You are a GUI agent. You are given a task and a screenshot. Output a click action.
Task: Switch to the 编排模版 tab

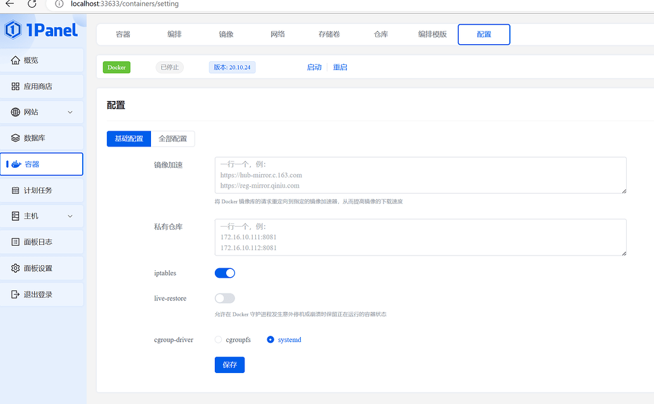tap(432, 34)
